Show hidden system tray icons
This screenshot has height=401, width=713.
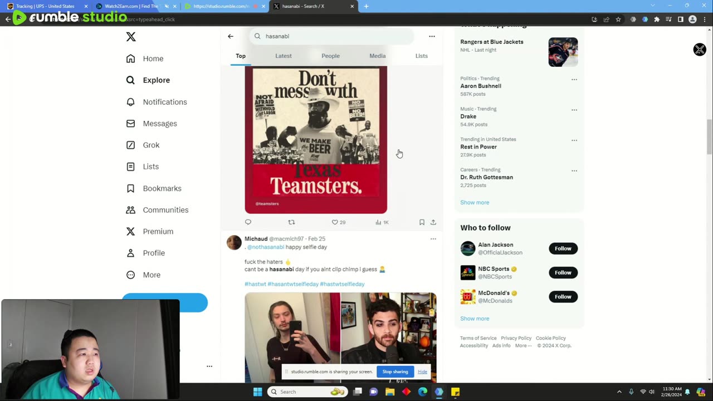[x=619, y=392]
